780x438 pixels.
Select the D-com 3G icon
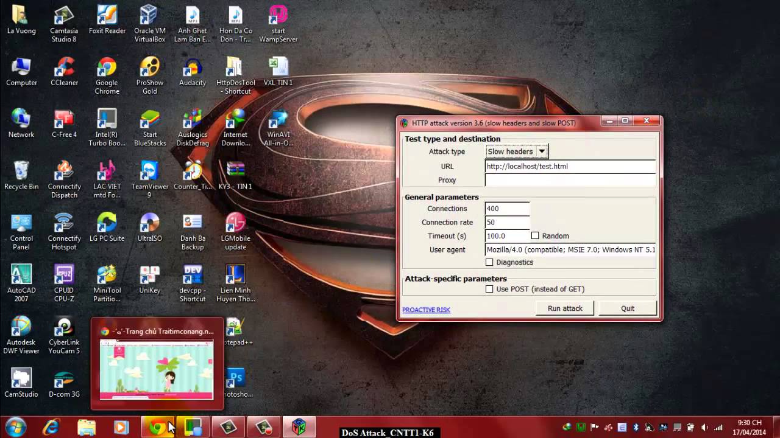coord(64,384)
